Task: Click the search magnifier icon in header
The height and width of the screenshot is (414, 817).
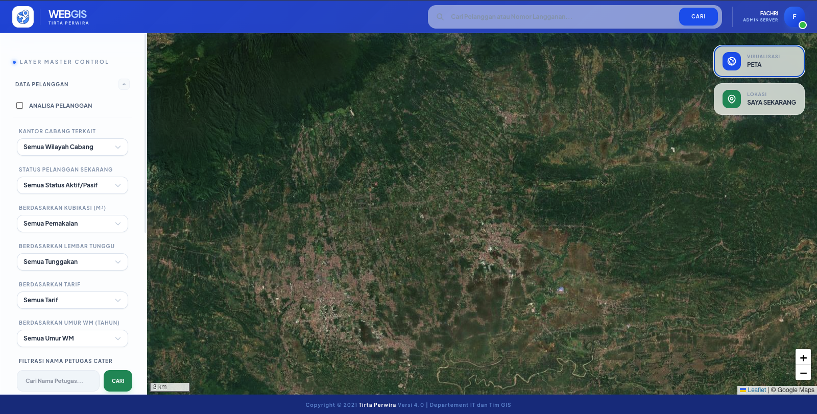Action: (440, 17)
